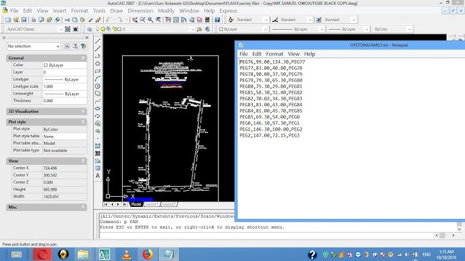Click the Undo arrow icon
Viewport: 465px width, 261px height.
tap(108, 20)
